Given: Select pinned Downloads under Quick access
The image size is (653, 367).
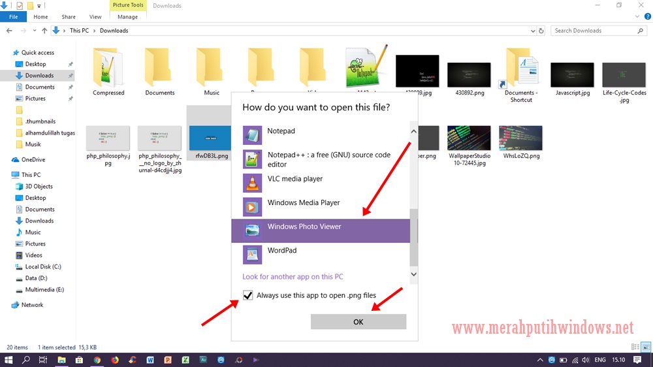Looking at the screenshot, I should [x=39, y=75].
